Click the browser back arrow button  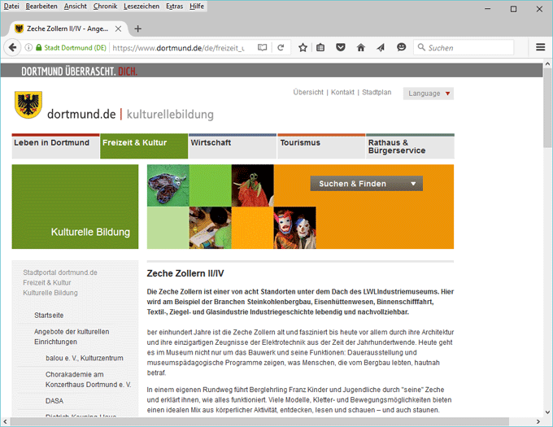pyautogui.click(x=12, y=47)
